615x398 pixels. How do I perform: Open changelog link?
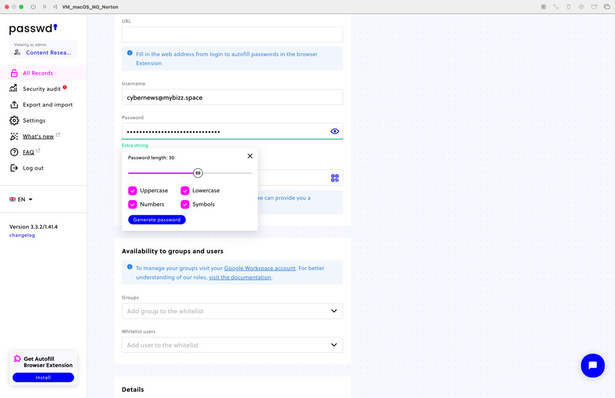tap(22, 235)
